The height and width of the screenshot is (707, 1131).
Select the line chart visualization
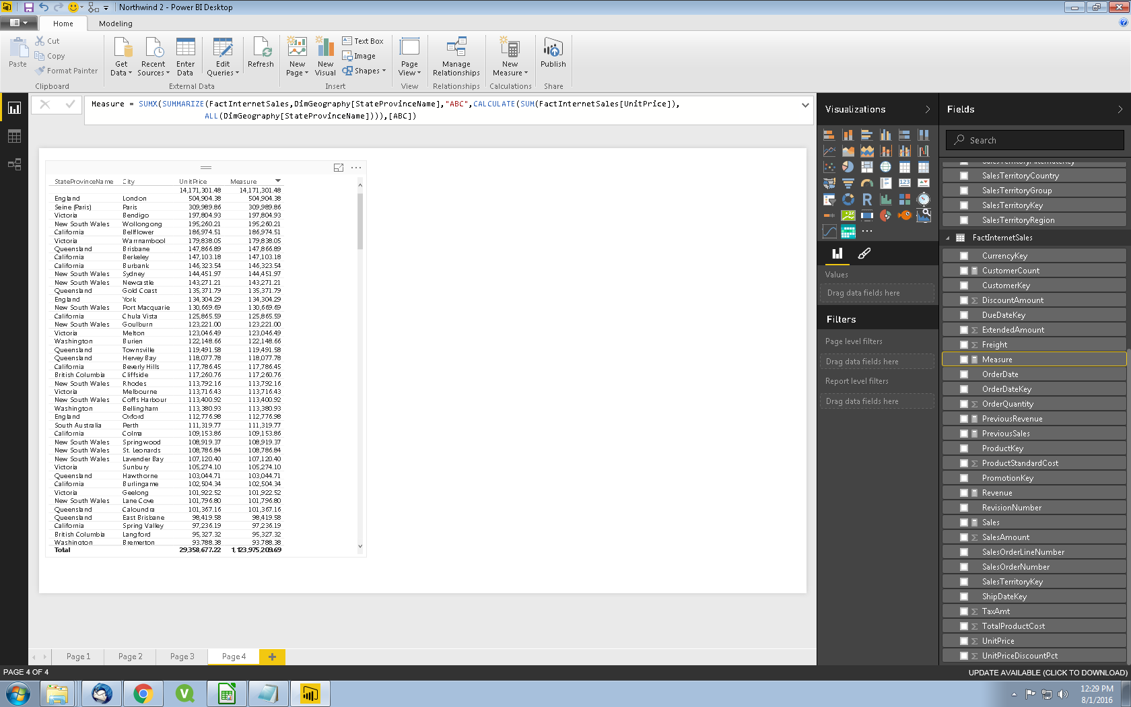tap(829, 151)
